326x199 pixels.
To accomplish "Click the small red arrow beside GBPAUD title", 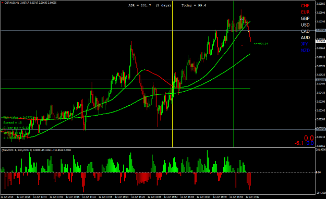I will (x=3, y=3).
